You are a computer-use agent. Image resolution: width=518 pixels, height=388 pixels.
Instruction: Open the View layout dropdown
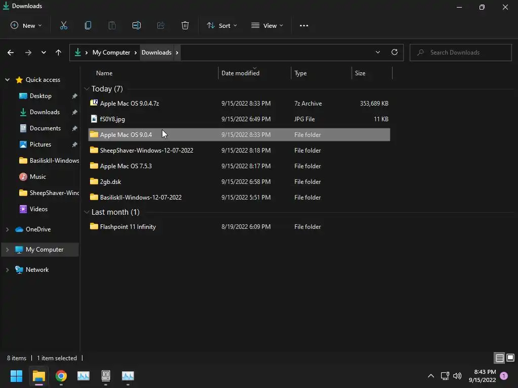[267, 25]
